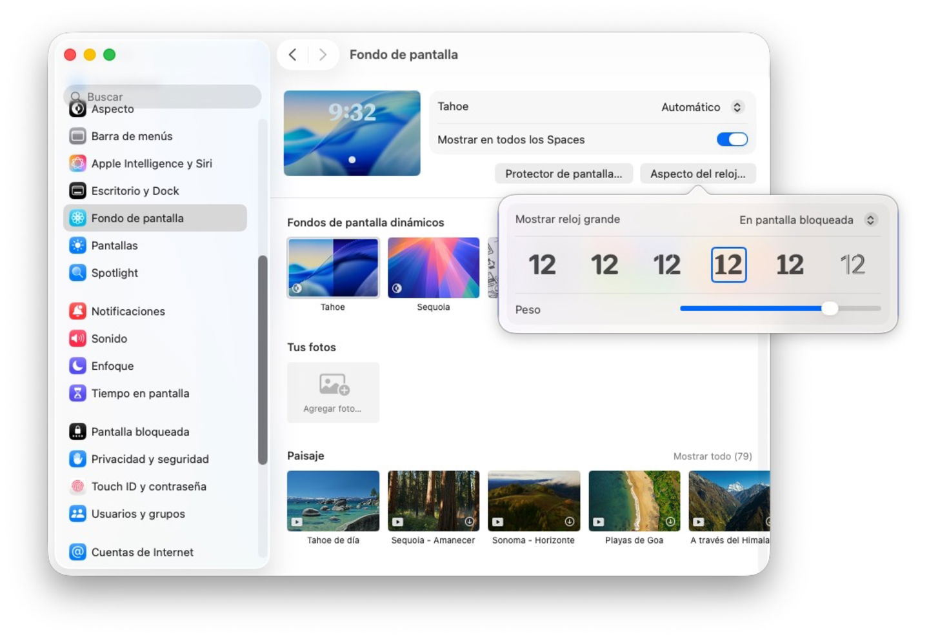Click the Notificaciones bell icon in sidebar
Screen dimensions: 929x639
(x=77, y=311)
